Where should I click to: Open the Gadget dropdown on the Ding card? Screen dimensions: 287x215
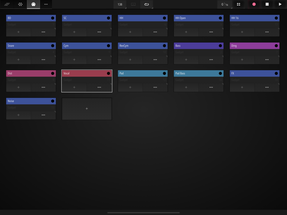(x=255, y=52)
